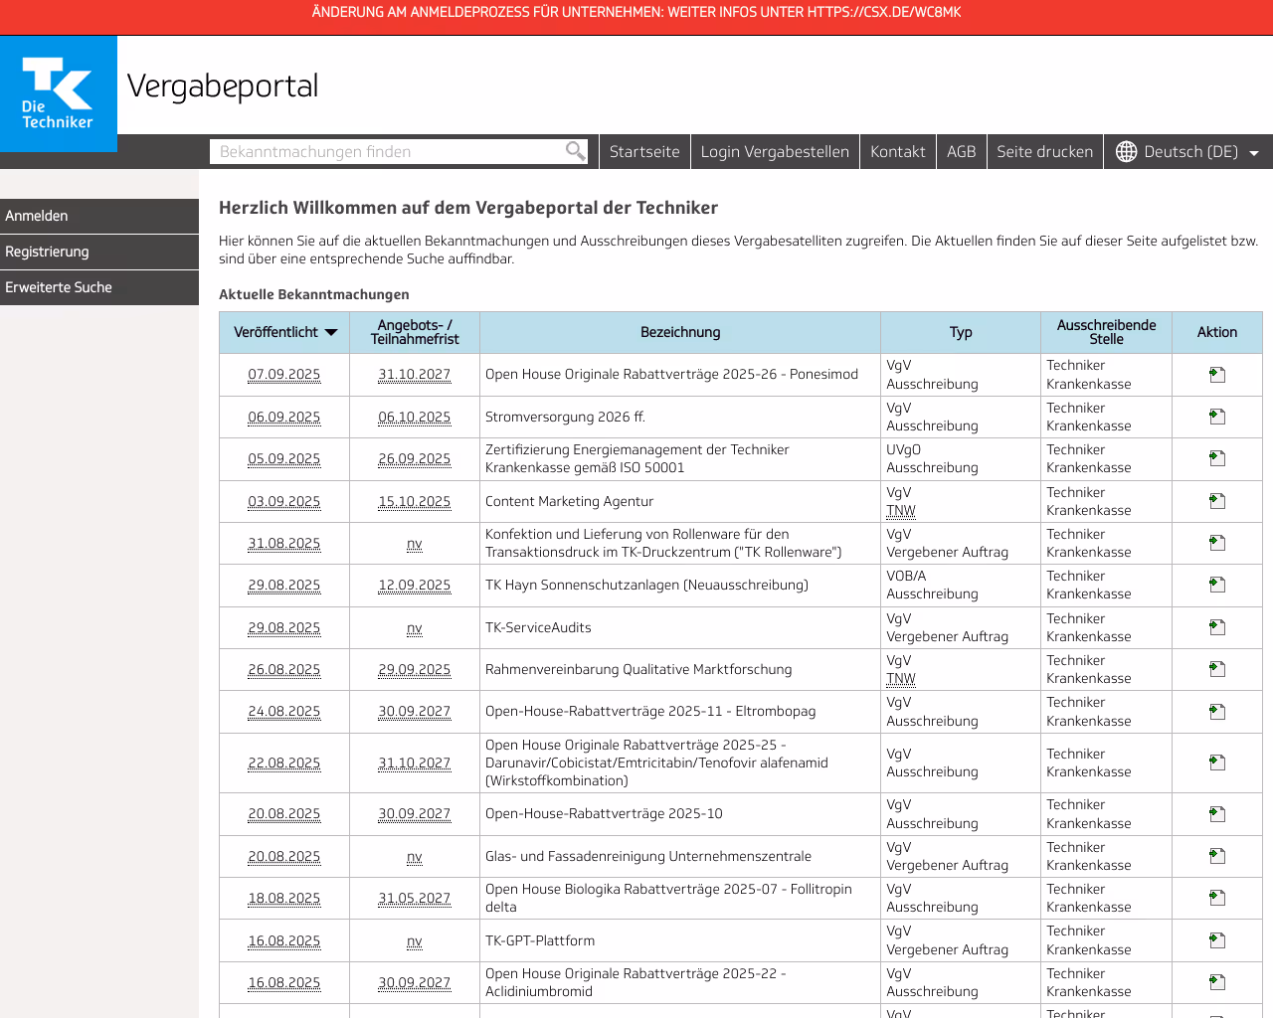Open action icon for Glas- und Fassadenreinigung row

(x=1217, y=856)
